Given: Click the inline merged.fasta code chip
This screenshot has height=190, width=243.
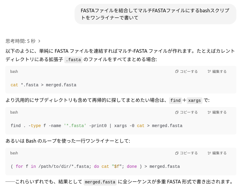Looking at the screenshot, I should [x=100, y=182].
